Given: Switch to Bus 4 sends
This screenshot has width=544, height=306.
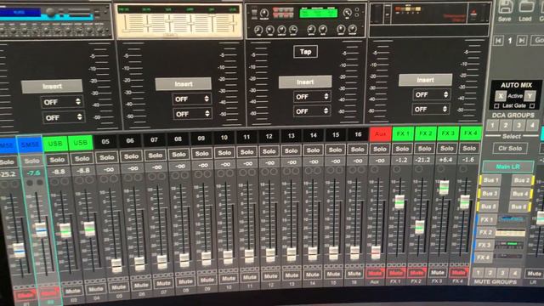Looking at the screenshot, I should point(520,194).
